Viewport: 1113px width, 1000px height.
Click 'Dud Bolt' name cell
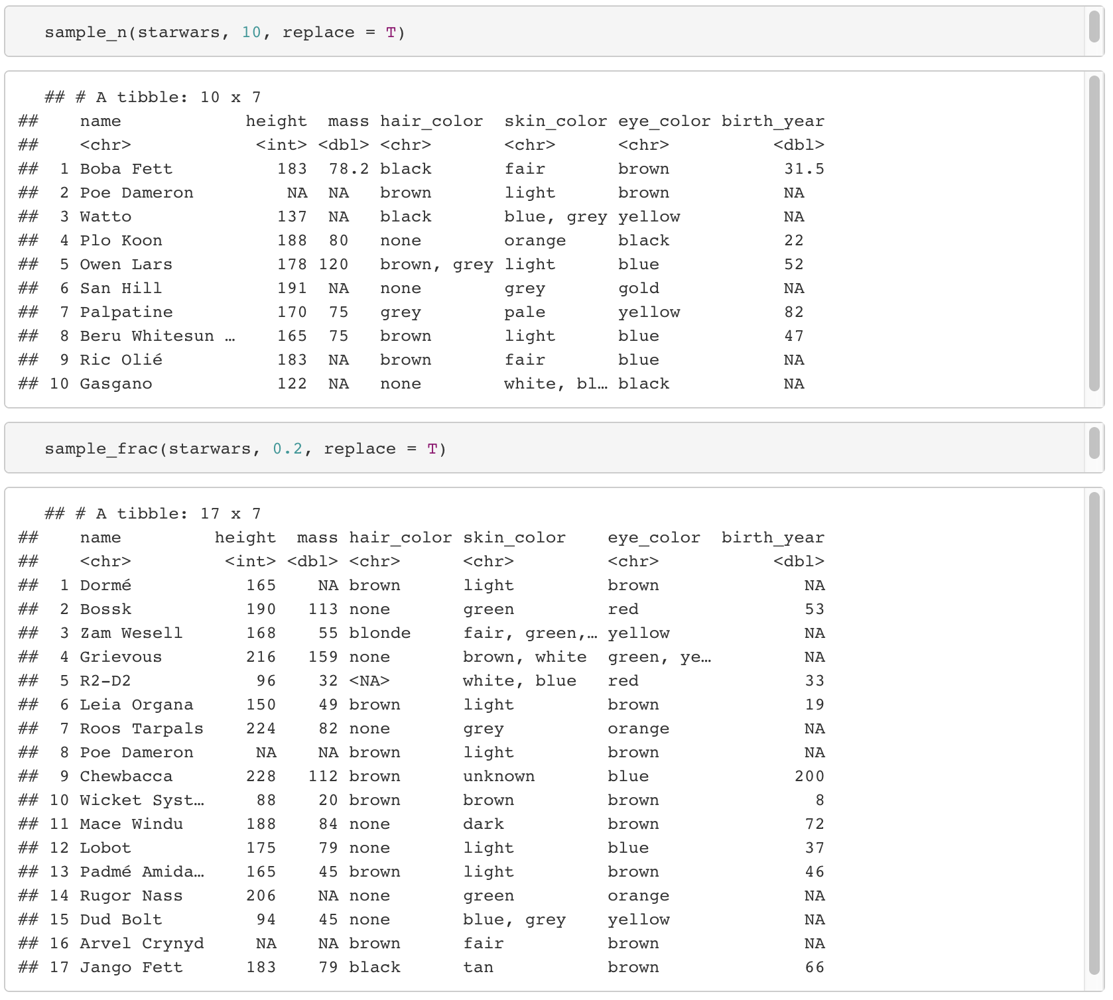[121, 920]
